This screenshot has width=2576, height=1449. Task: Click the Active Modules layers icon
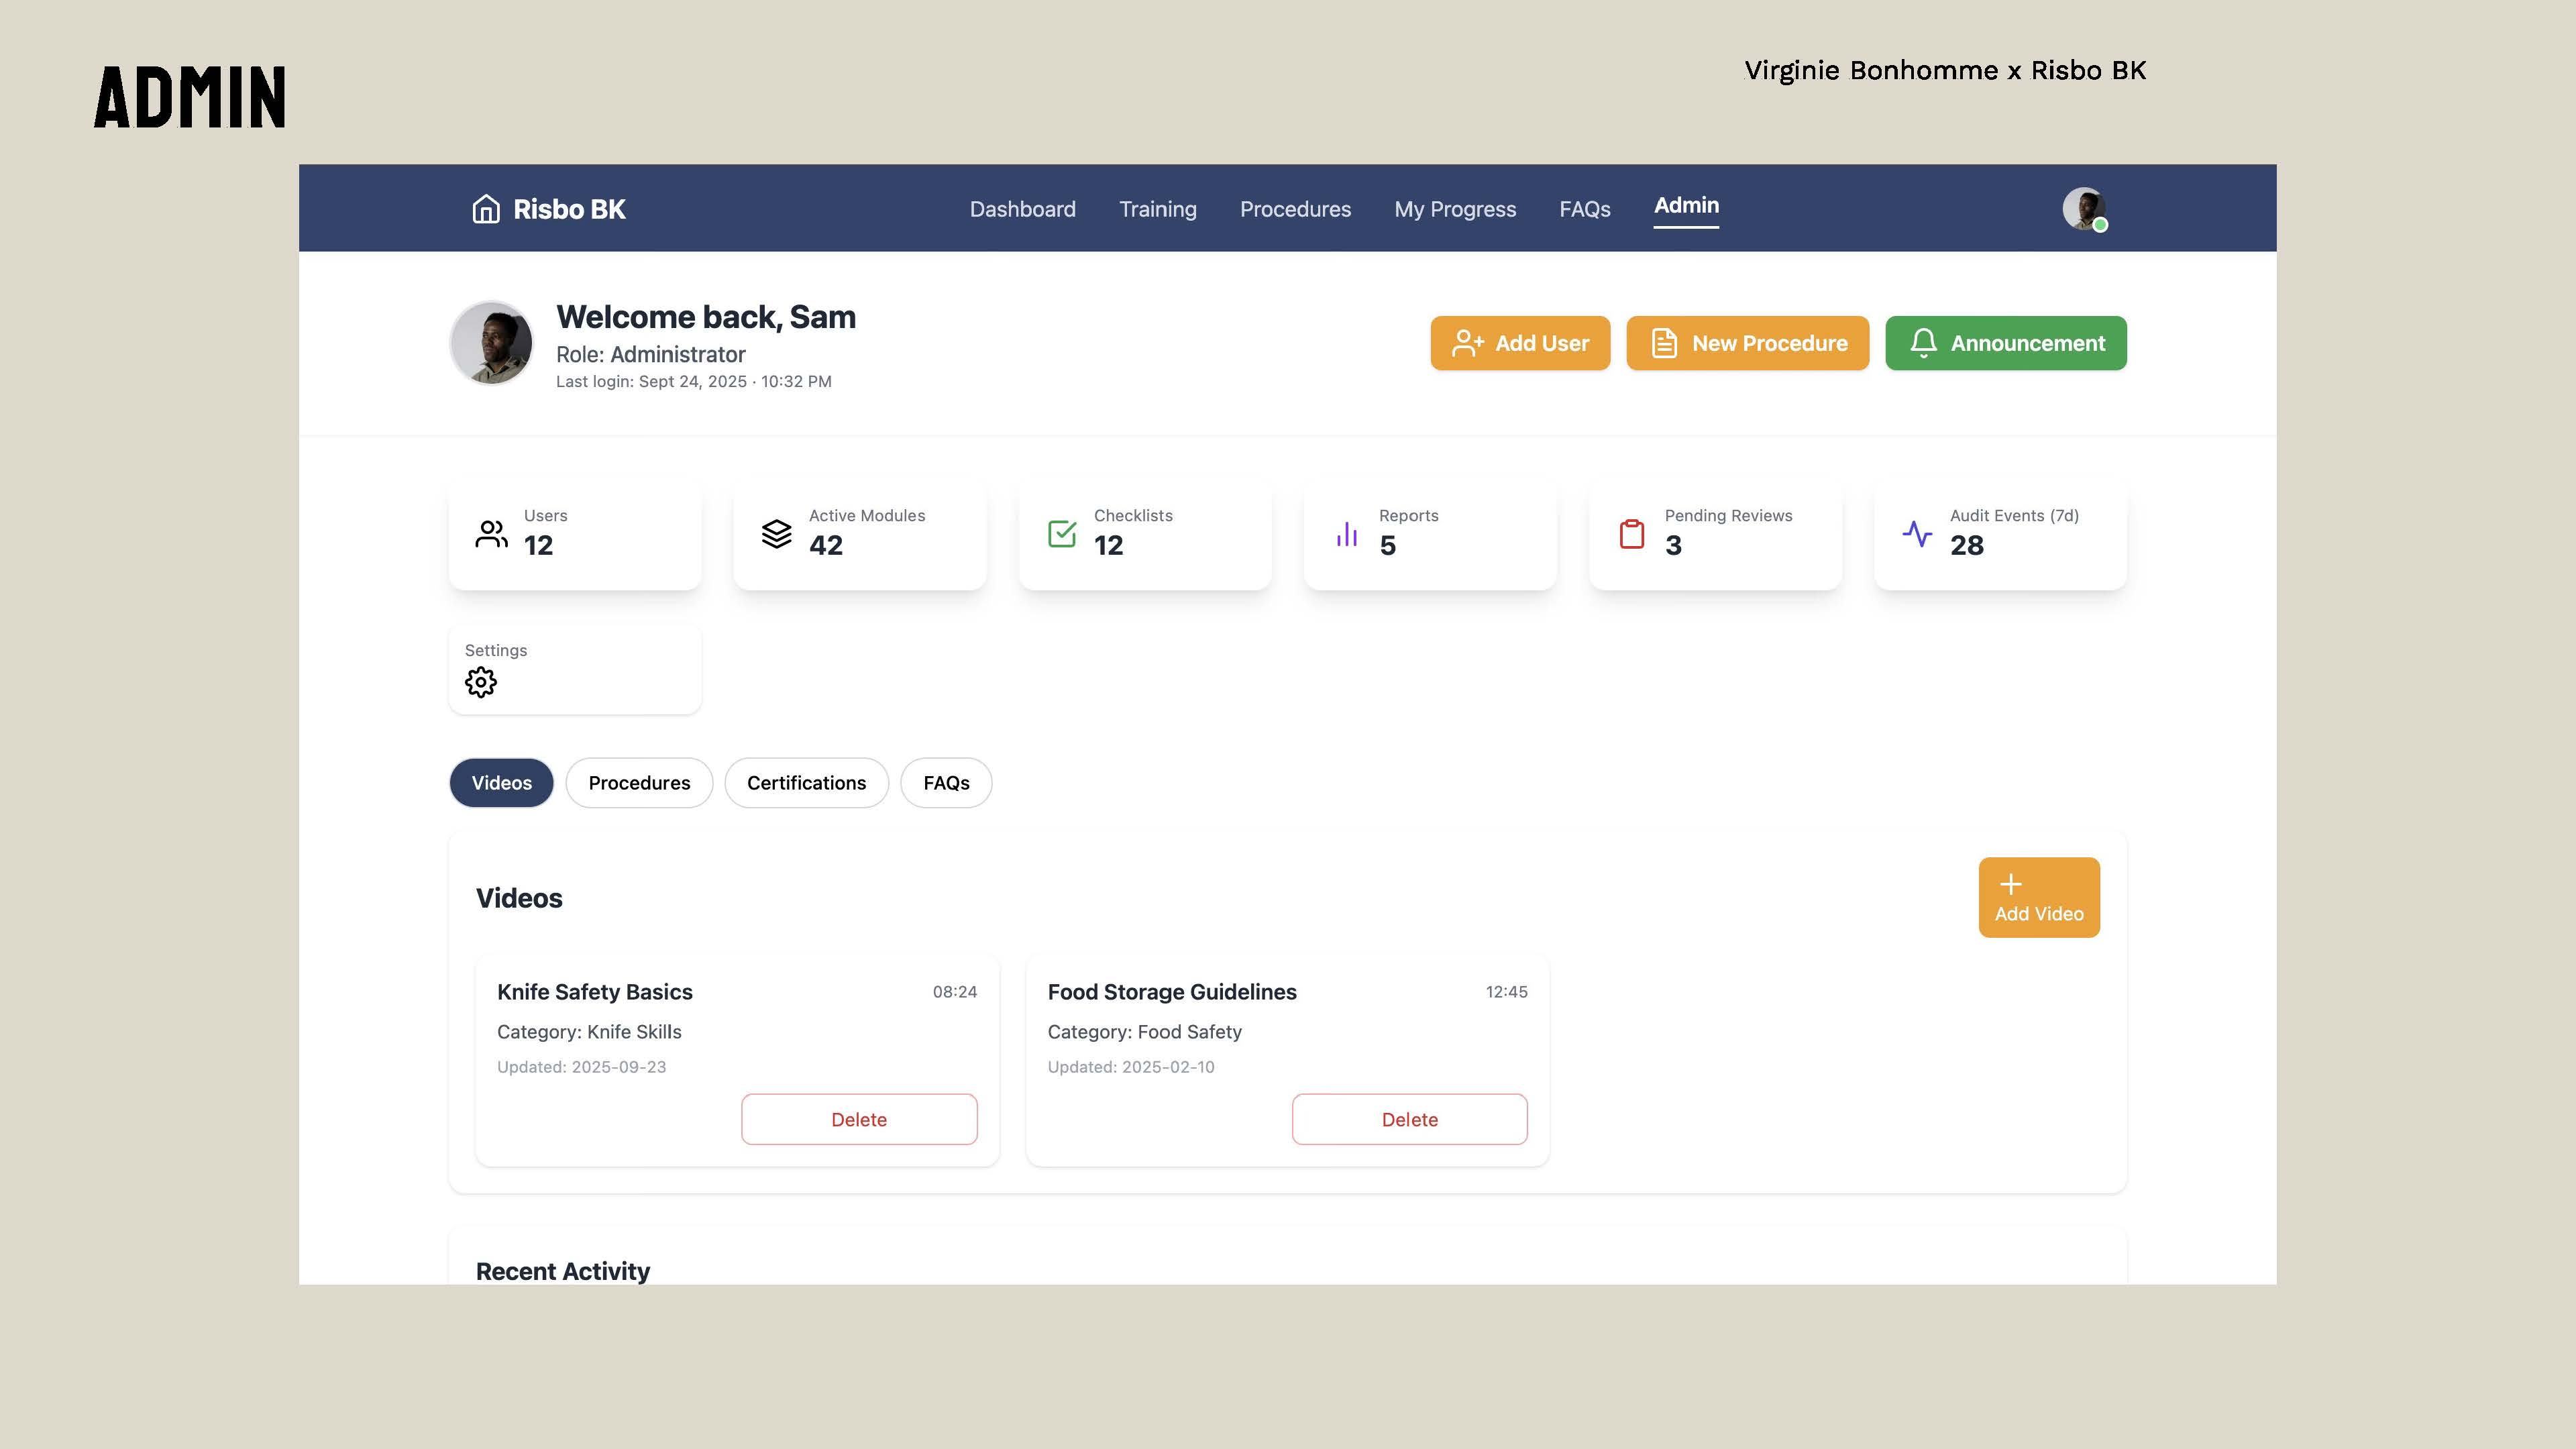click(x=776, y=534)
